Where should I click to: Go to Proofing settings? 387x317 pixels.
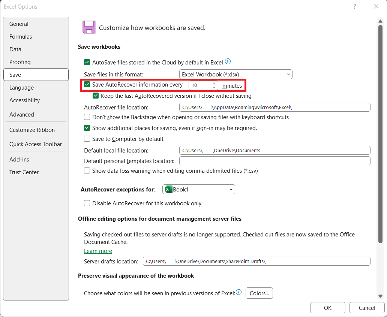36,62
